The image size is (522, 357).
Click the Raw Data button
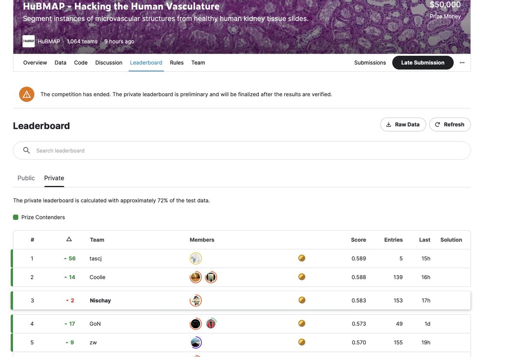pyautogui.click(x=403, y=125)
